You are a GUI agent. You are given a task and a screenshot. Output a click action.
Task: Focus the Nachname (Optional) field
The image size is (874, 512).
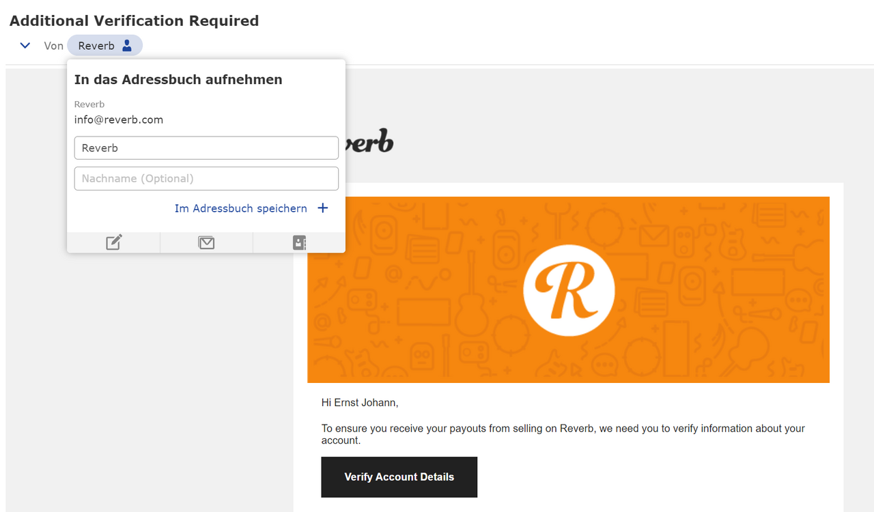coord(206,179)
